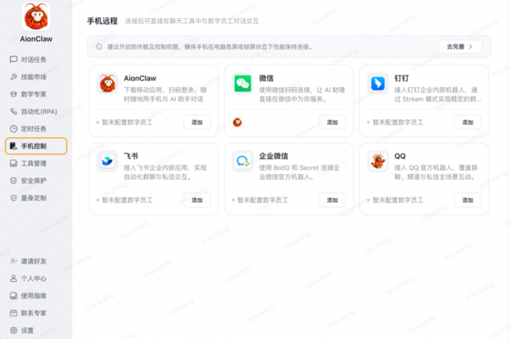Click 暂未配置数字员工 in the QQ card

pos(398,200)
